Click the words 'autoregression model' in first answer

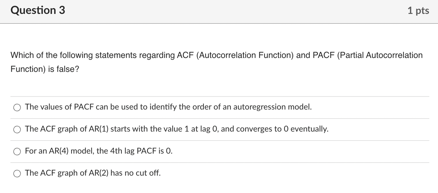[x=273, y=107]
